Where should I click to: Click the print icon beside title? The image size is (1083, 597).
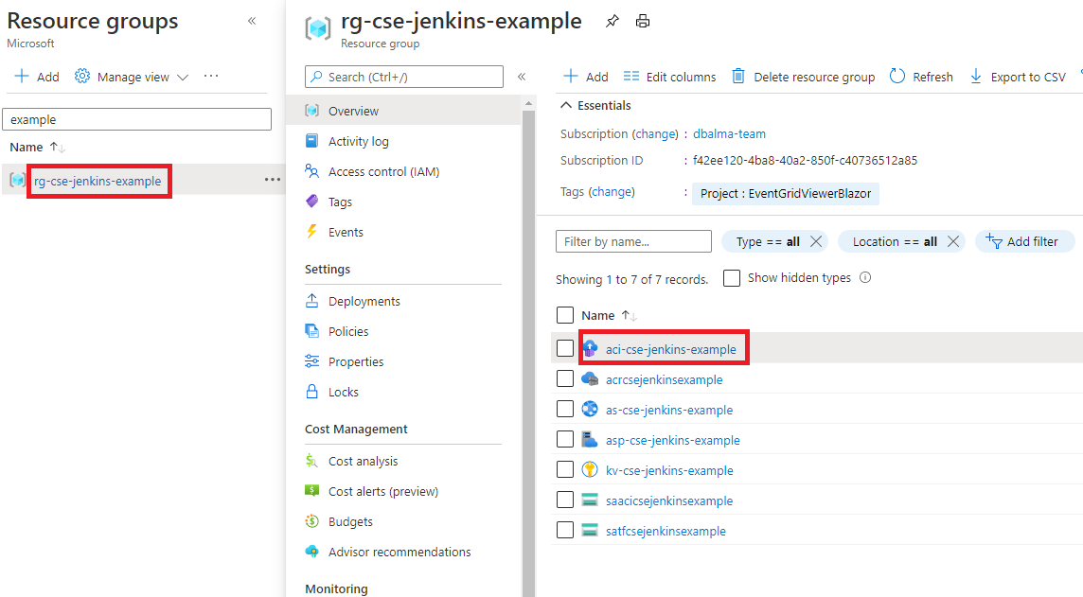click(643, 22)
